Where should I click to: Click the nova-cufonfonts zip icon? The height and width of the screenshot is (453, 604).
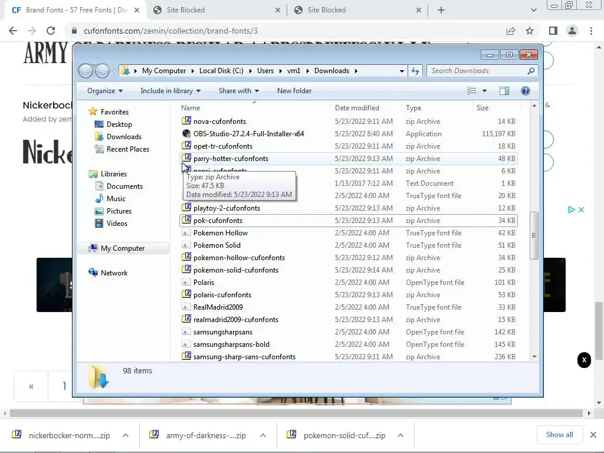pyautogui.click(x=186, y=120)
